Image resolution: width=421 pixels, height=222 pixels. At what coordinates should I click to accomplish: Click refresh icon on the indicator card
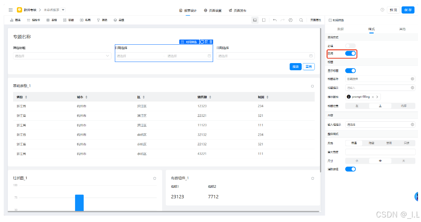[313, 178]
